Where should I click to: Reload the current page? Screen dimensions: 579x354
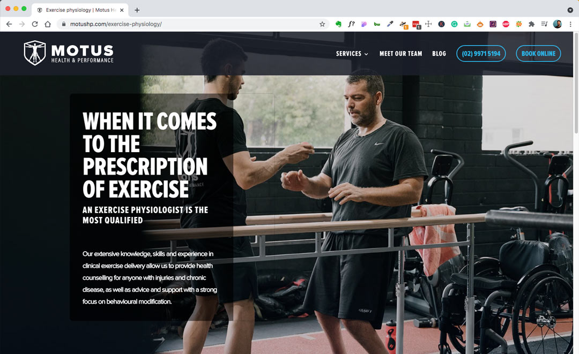pyautogui.click(x=35, y=24)
